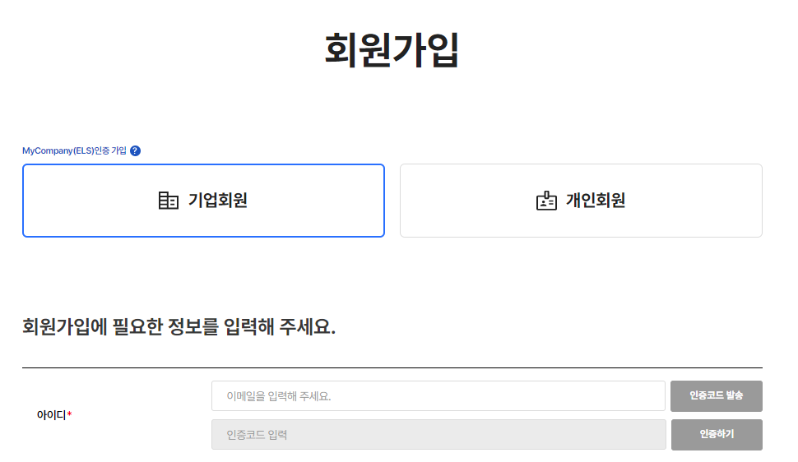Click the 인증하기 button

717,435
